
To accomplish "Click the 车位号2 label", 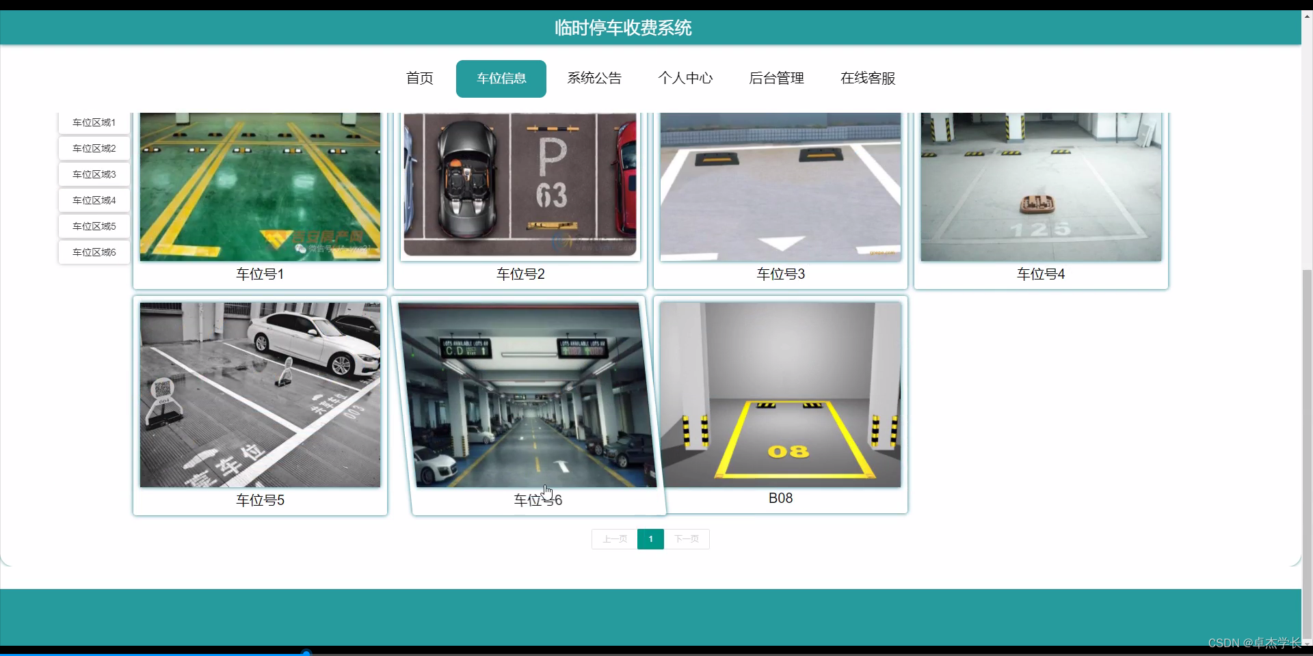I will click(520, 274).
